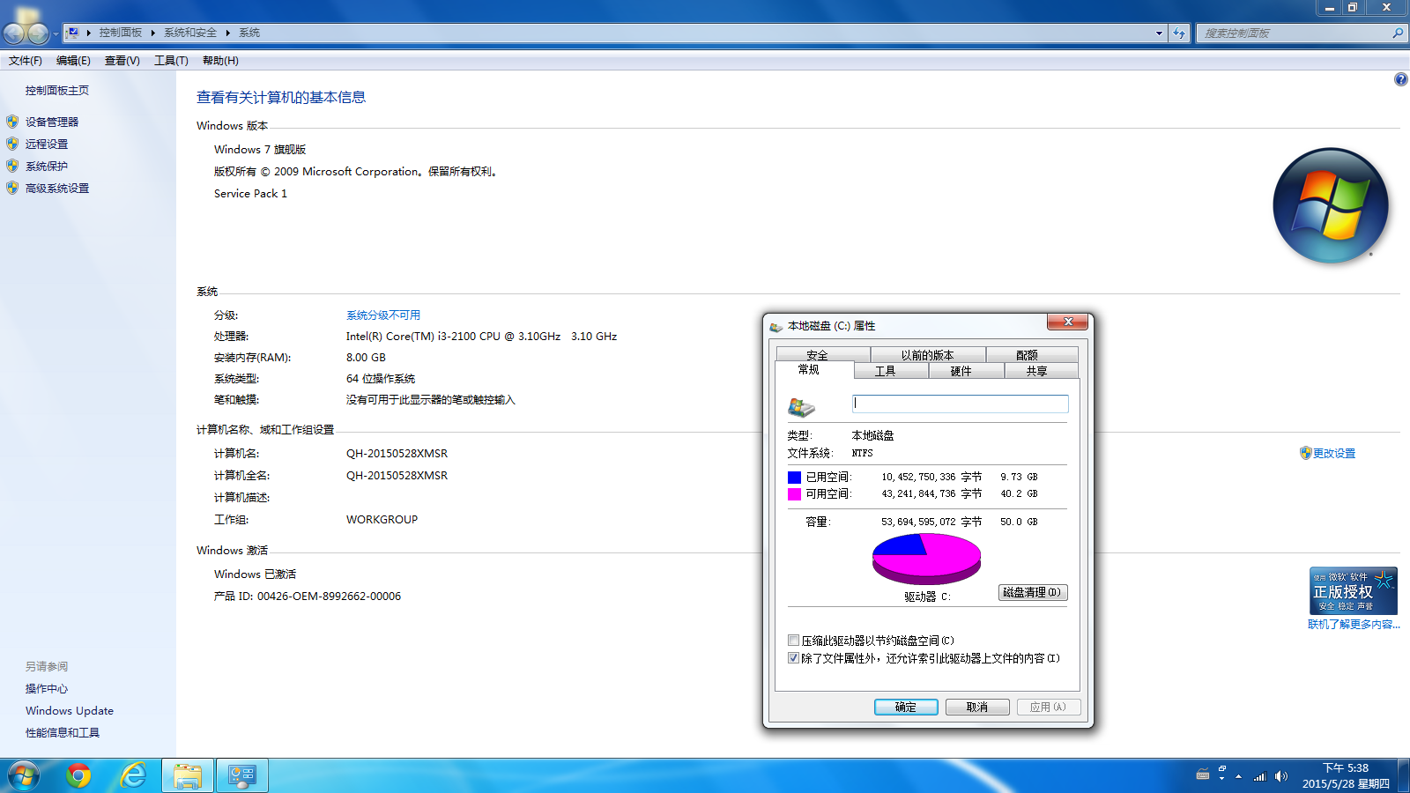Image resolution: width=1410 pixels, height=793 pixels.
Task: Click 更改设置 link
Action: pyautogui.click(x=1334, y=453)
